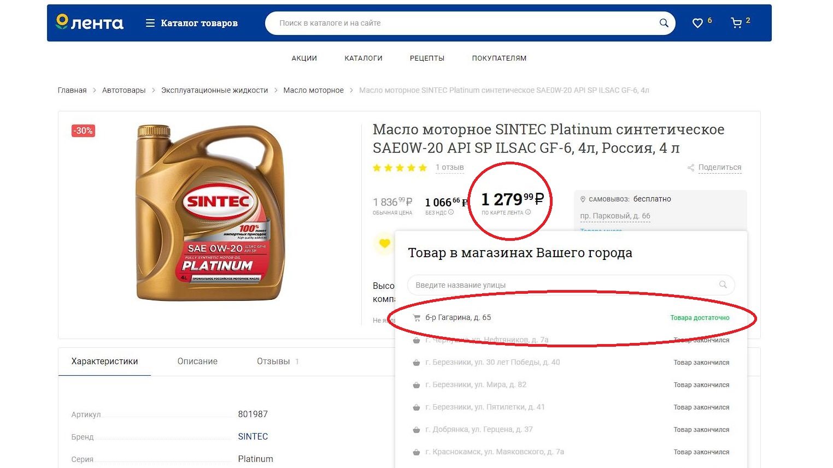Viewport: 833px width, 468px height.
Task: Switch to the Отзывы tab
Action: tap(273, 361)
